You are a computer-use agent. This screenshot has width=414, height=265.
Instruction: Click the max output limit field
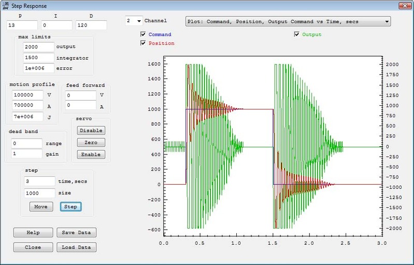tap(38, 47)
